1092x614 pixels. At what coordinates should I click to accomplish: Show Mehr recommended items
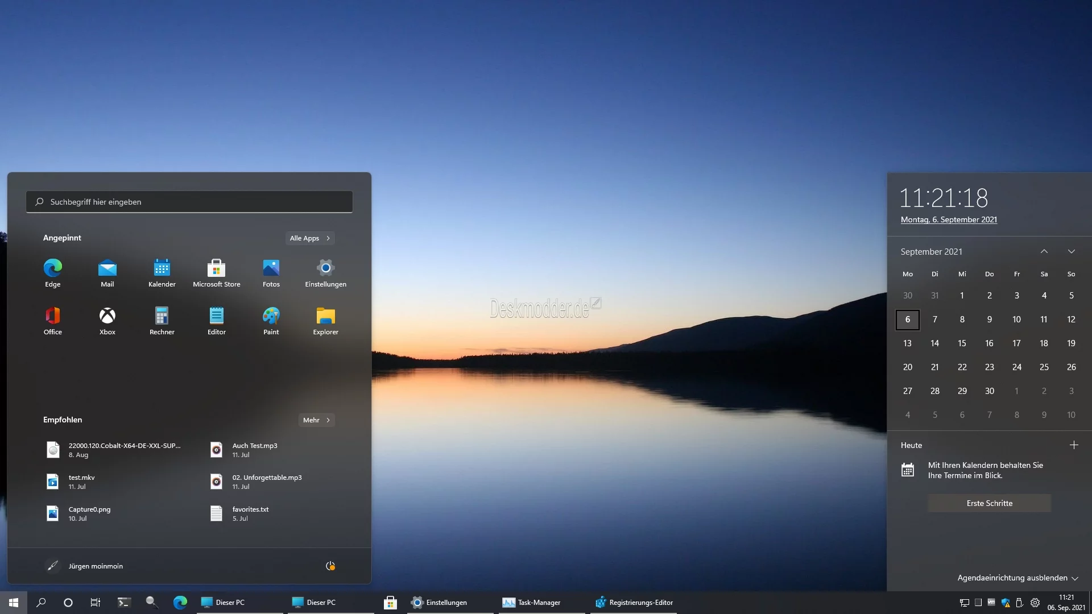(x=316, y=420)
